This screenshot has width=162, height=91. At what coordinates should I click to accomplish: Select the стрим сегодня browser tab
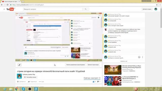pyautogui.click(x=11, y=2)
